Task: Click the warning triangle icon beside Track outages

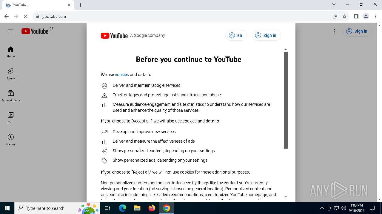Action: point(104,95)
